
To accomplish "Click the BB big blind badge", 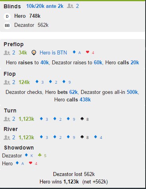I will click(x=7, y=25).
